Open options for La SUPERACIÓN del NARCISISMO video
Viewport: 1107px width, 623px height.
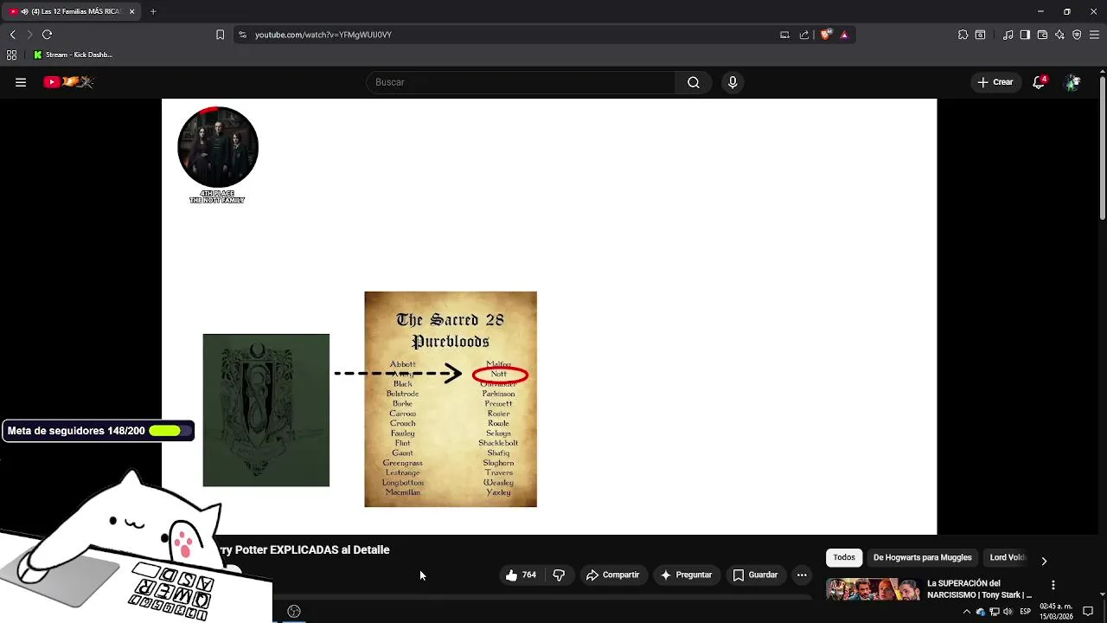(x=1053, y=585)
